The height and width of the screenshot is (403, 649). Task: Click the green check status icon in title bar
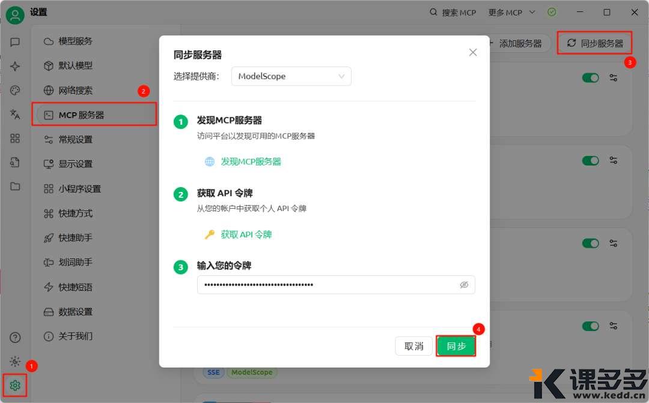coord(552,12)
